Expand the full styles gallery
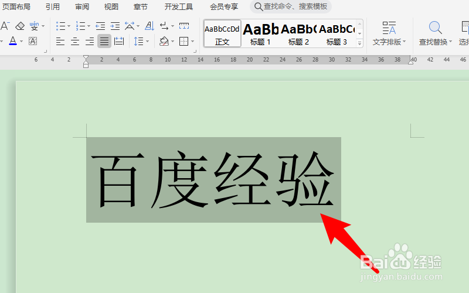This screenshot has width=469, height=293. [x=360, y=43]
